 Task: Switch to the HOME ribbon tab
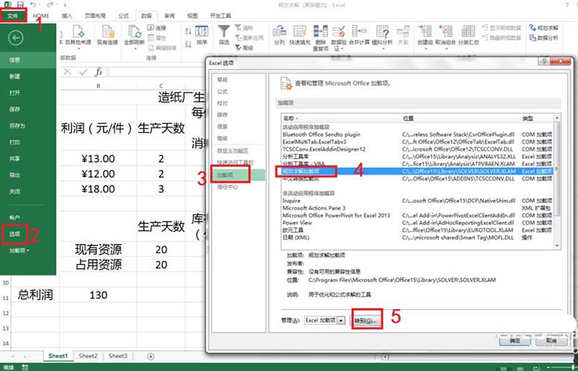pyautogui.click(x=41, y=16)
